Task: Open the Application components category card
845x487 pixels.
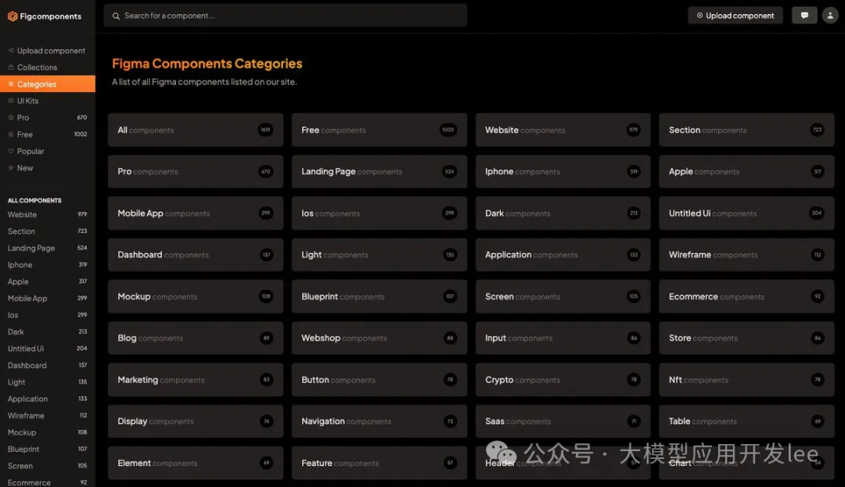Action: coord(563,255)
